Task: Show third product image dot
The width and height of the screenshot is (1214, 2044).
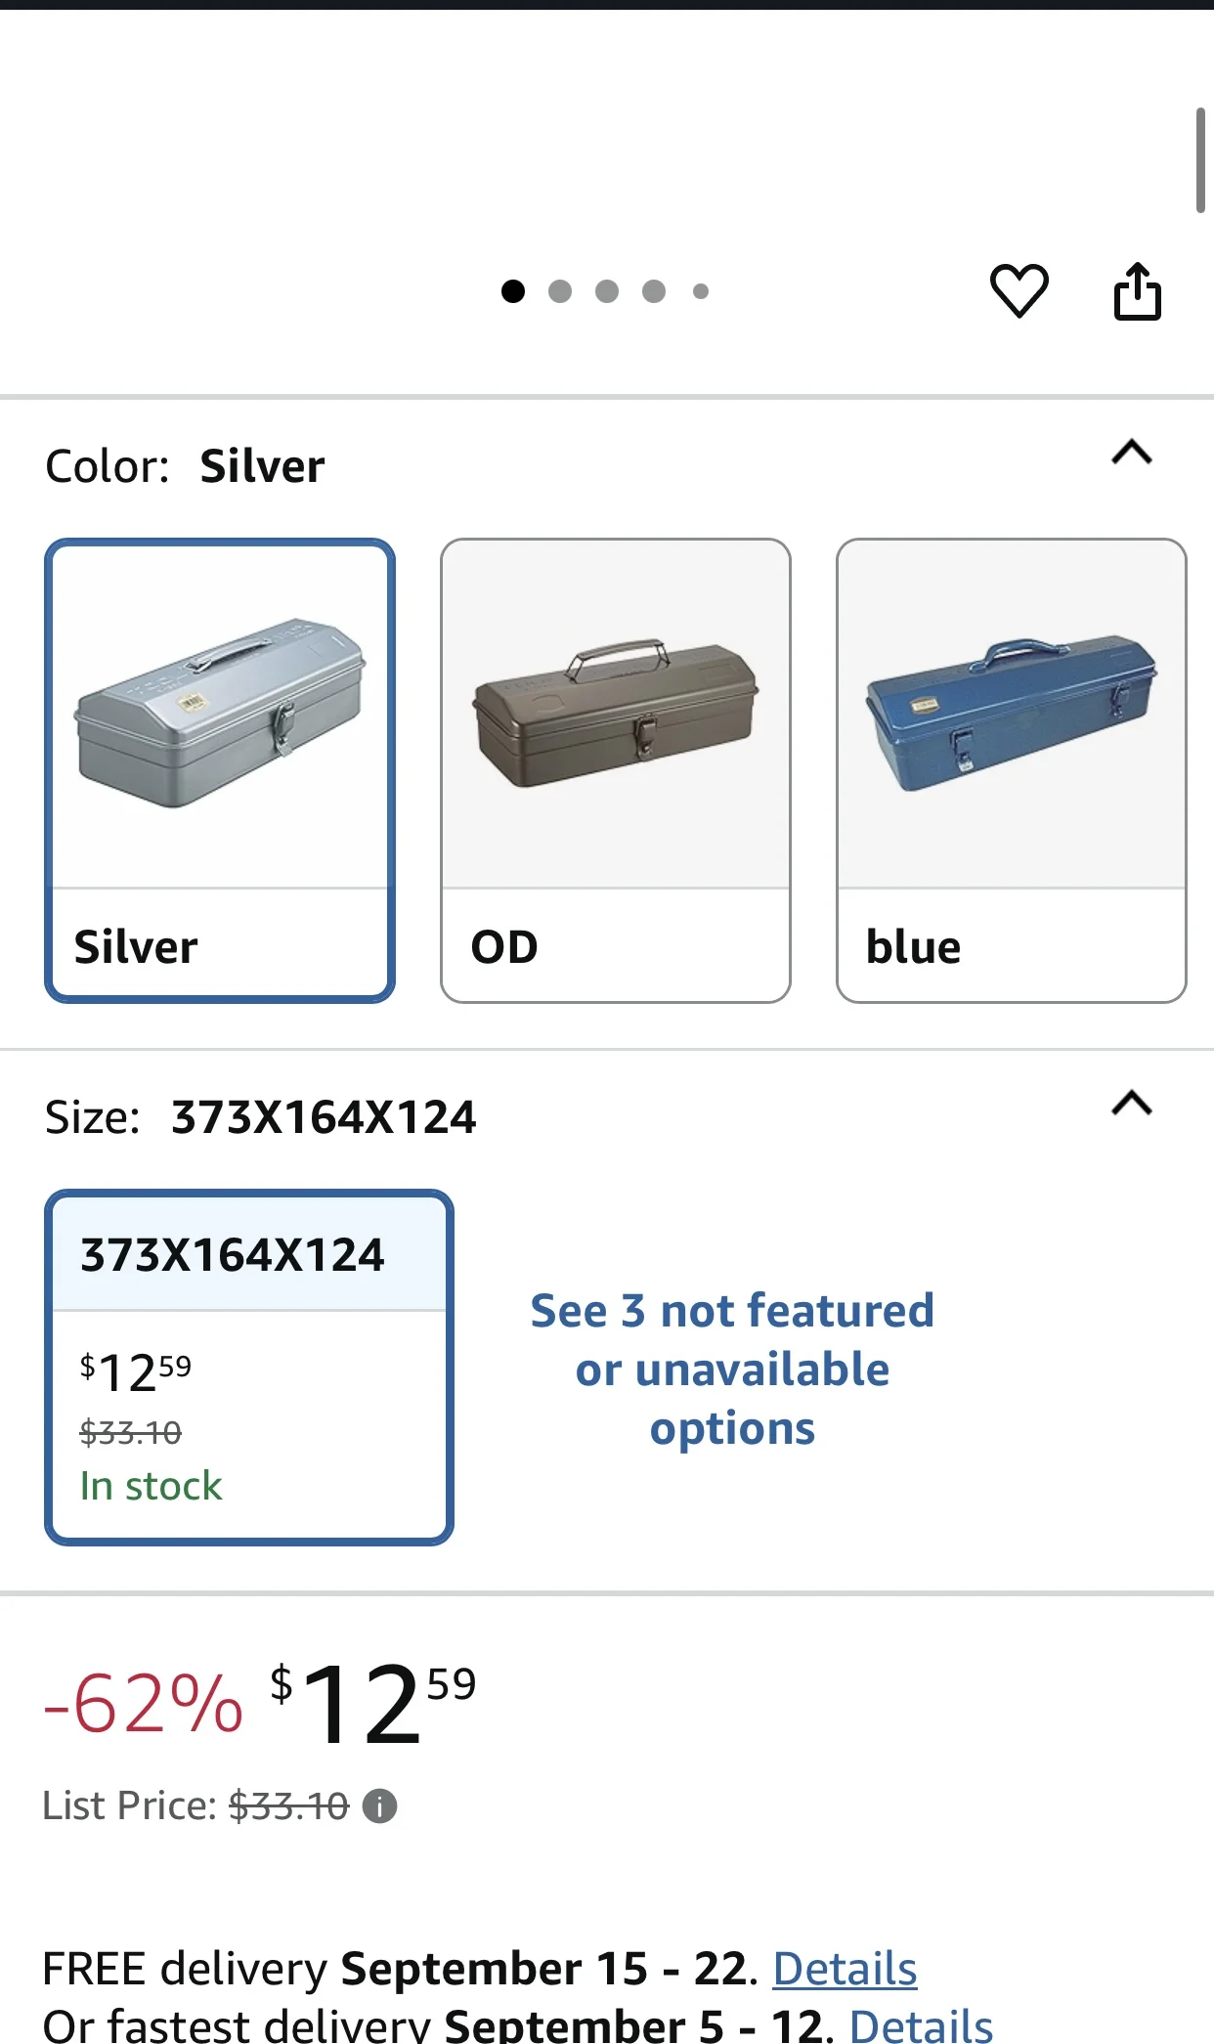Action: click(x=607, y=291)
